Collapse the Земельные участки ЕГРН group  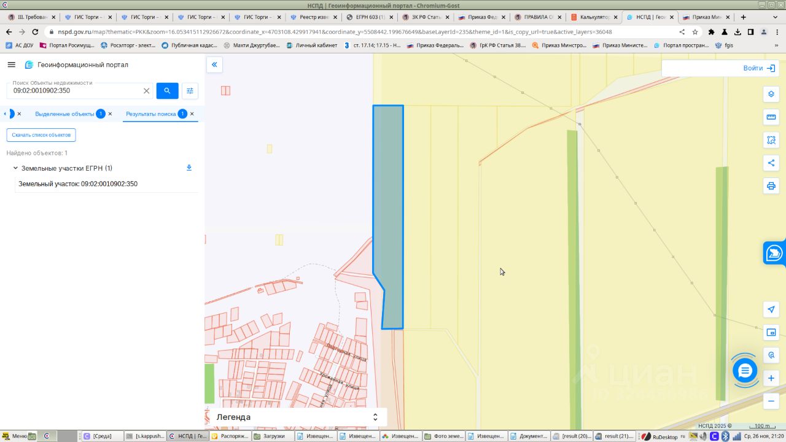click(15, 168)
